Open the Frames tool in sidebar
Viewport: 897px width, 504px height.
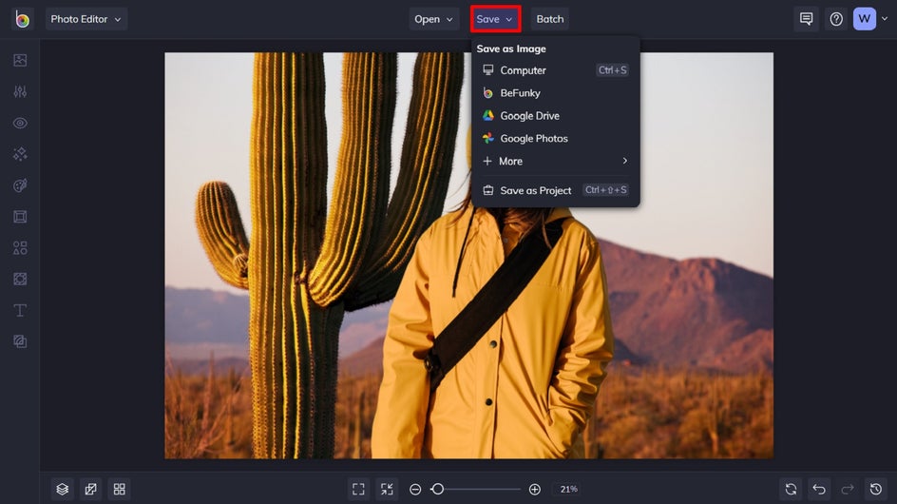pyautogui.click(x=20, y=217)
